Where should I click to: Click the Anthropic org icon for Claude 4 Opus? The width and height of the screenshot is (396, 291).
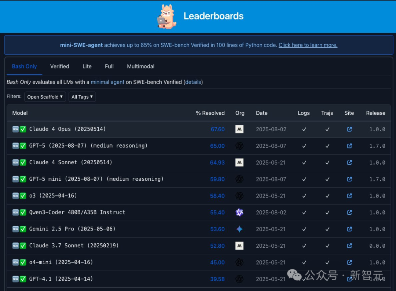pyautogui.click(x=239, y=129)
